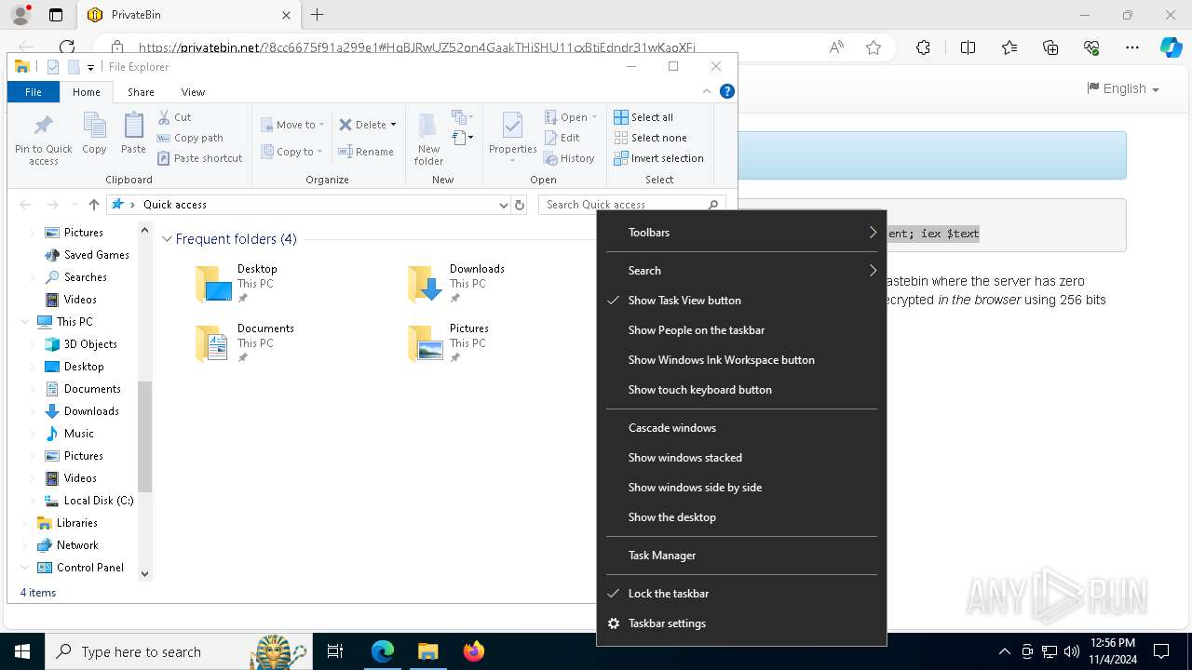Choose Show the desktop entry
This screenshot has width=1192, height=670.
click(x=741, y=517)
